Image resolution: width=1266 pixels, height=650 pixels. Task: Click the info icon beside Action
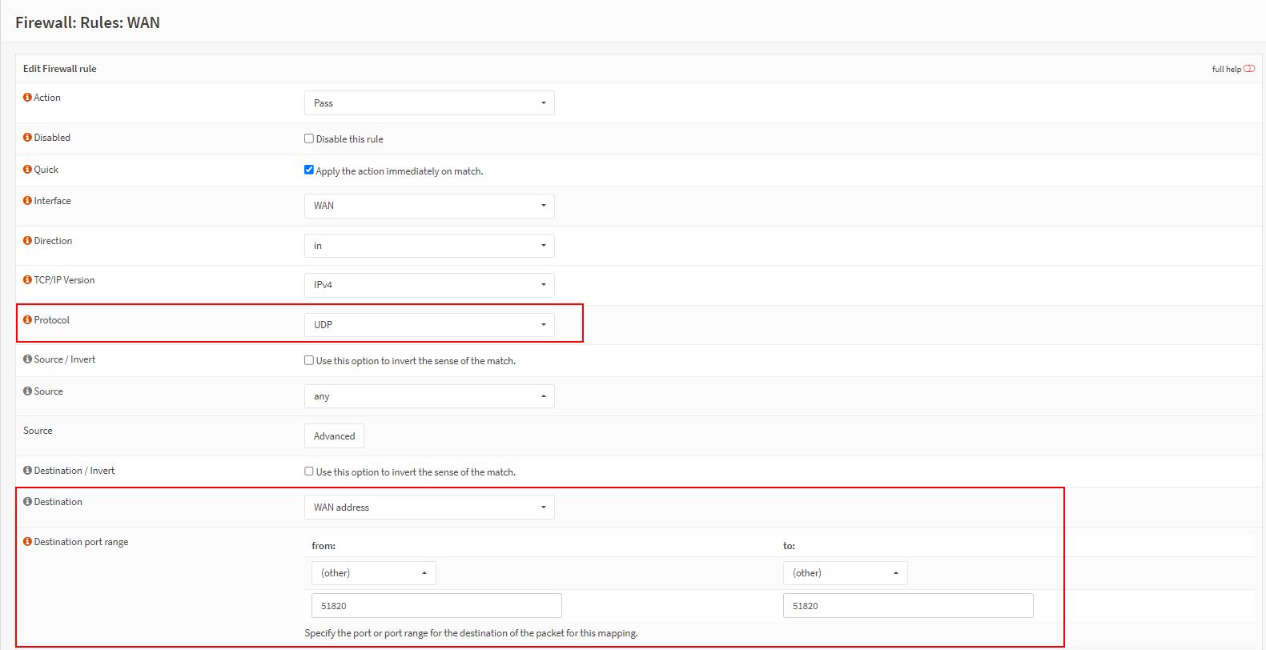pos(27,98)
